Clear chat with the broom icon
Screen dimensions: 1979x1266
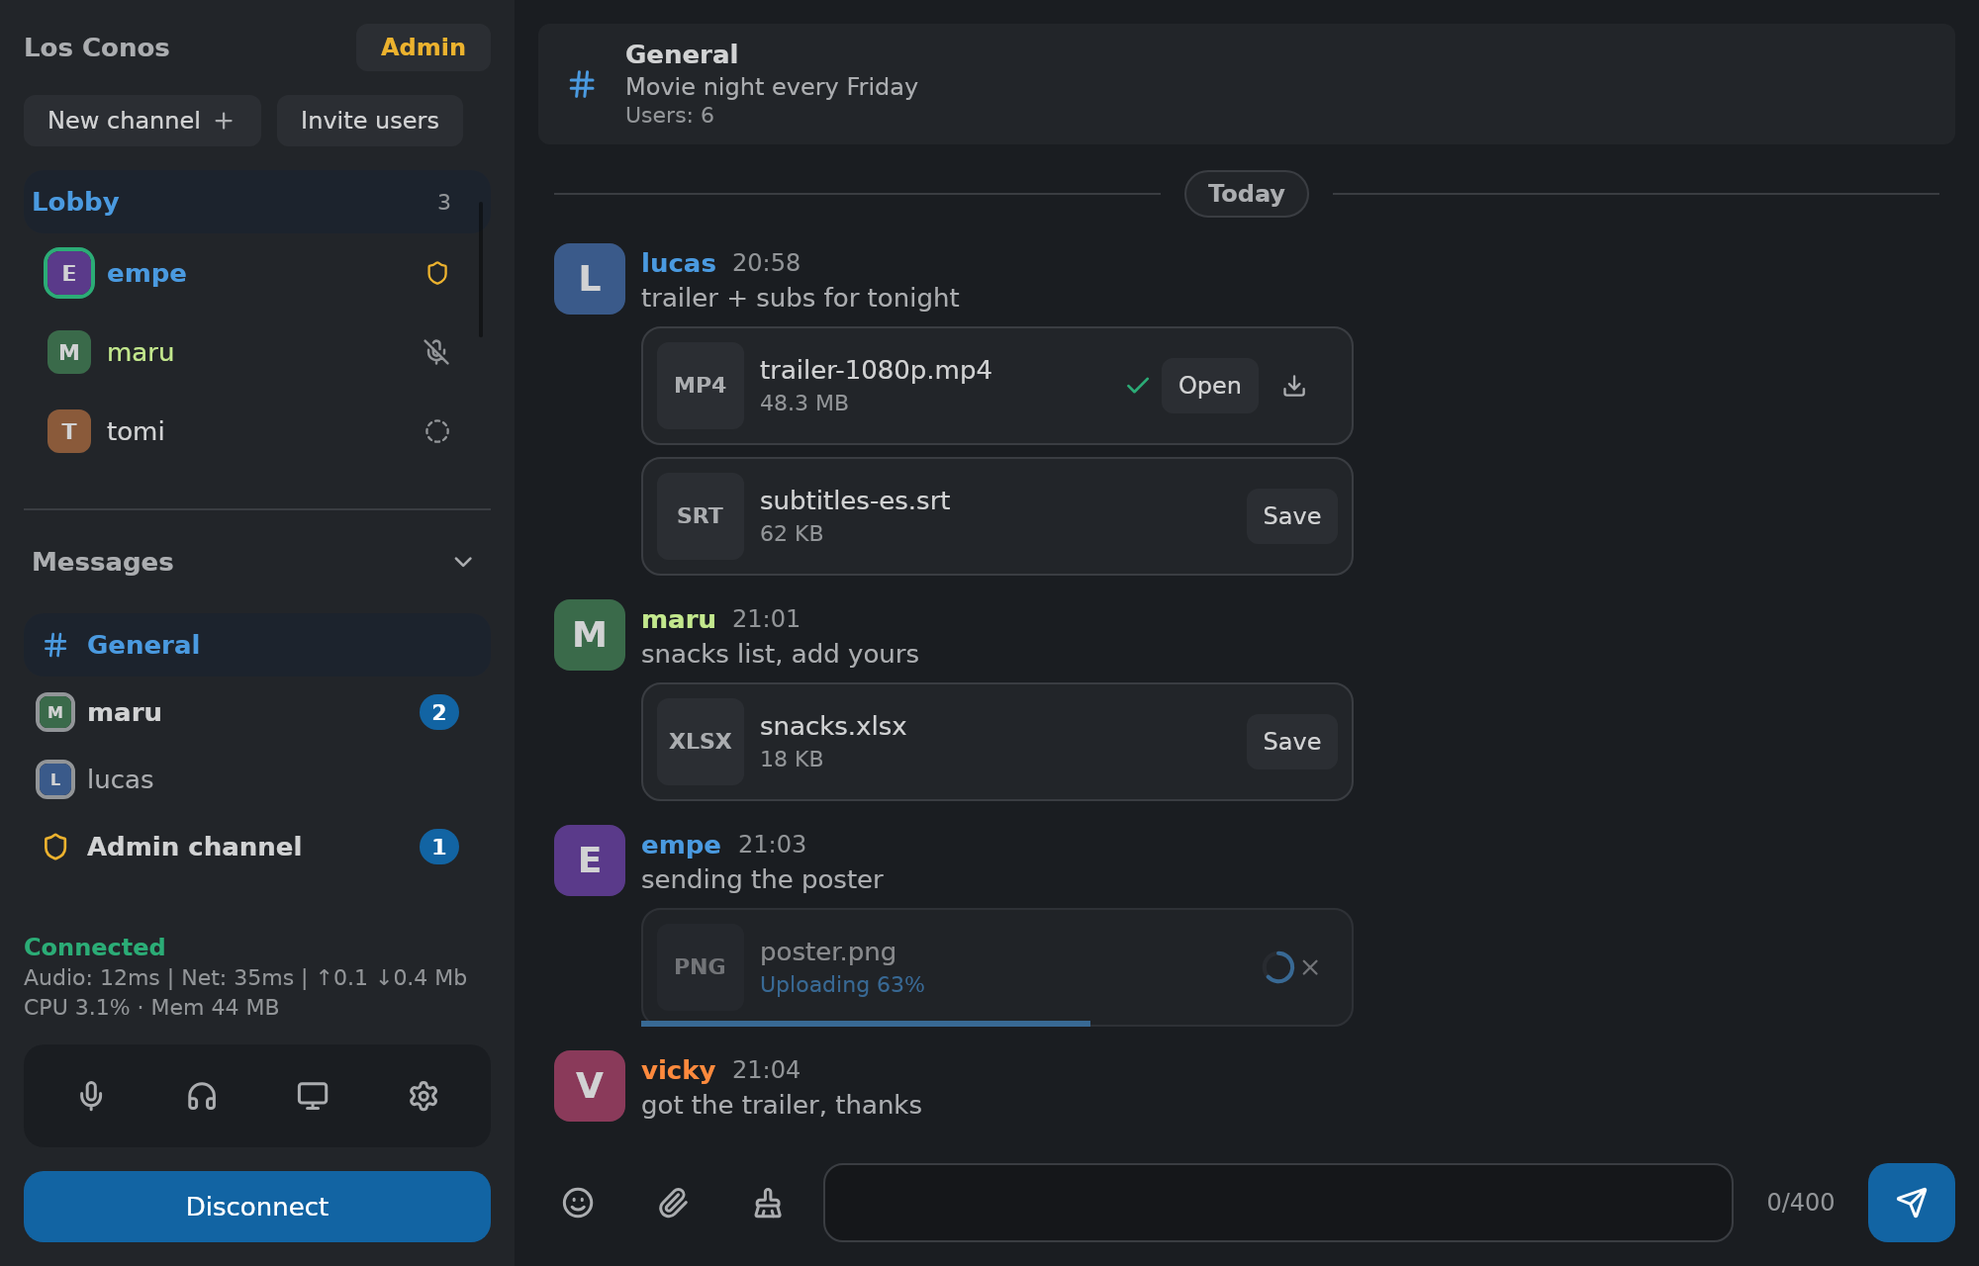[768, 1203]
